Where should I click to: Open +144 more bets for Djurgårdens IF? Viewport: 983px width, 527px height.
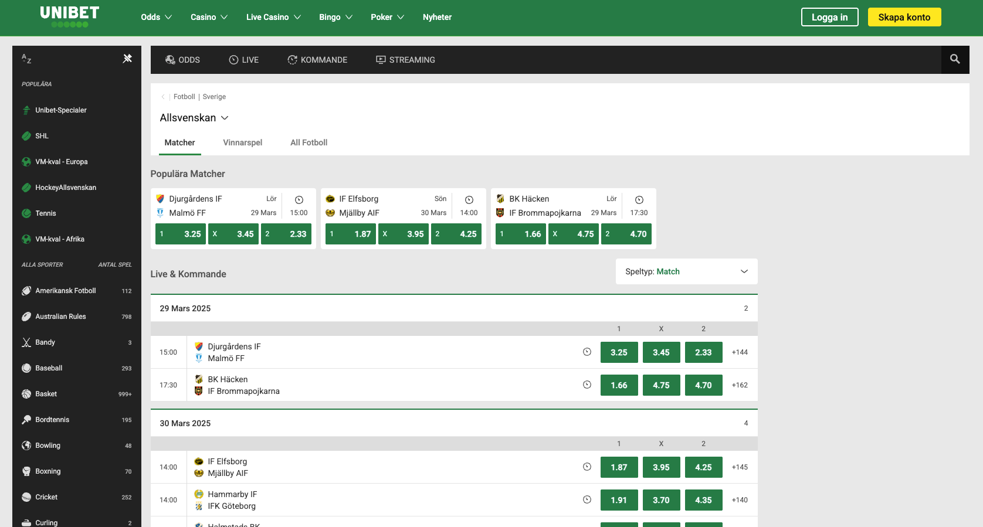(740, 352)
